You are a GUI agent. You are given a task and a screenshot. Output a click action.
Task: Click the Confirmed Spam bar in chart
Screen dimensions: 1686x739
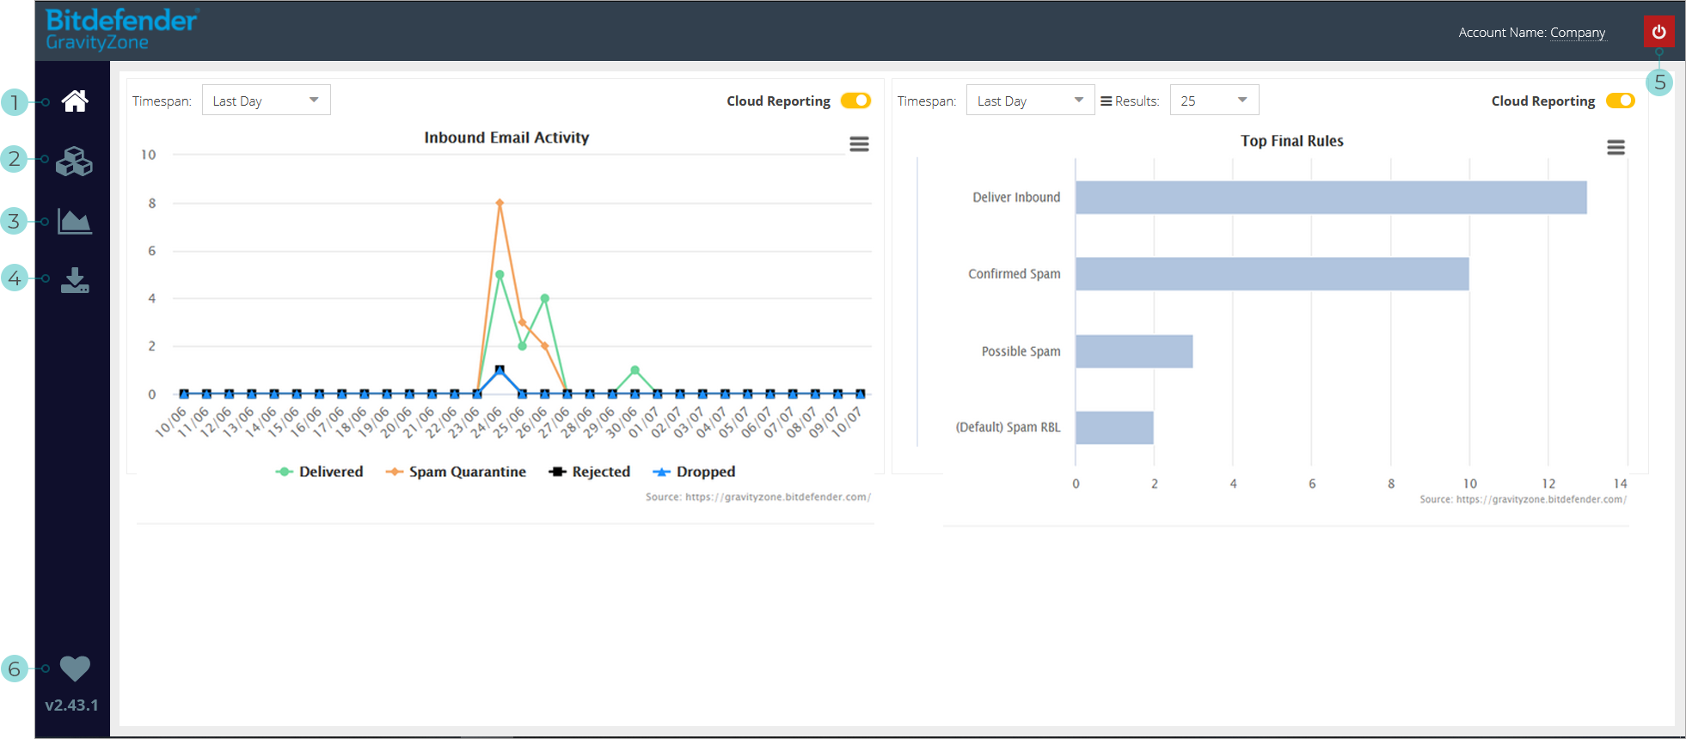[1272, 274]
